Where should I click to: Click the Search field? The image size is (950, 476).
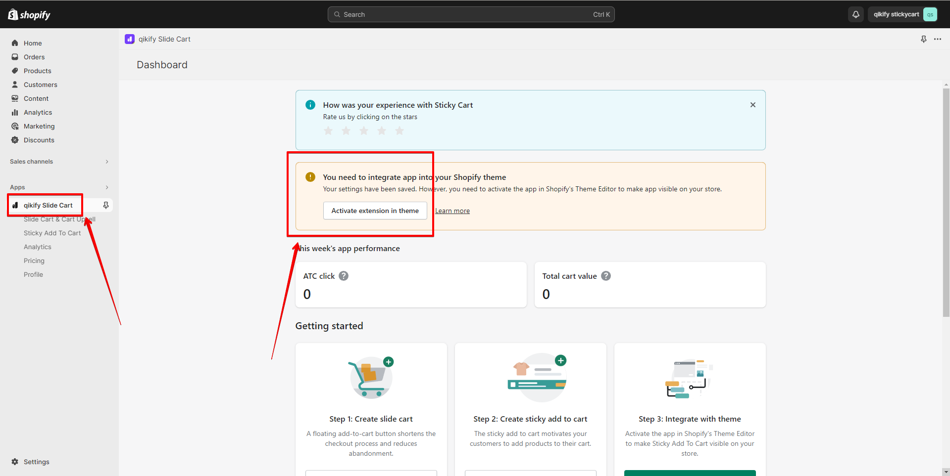[x=471, y=14]
